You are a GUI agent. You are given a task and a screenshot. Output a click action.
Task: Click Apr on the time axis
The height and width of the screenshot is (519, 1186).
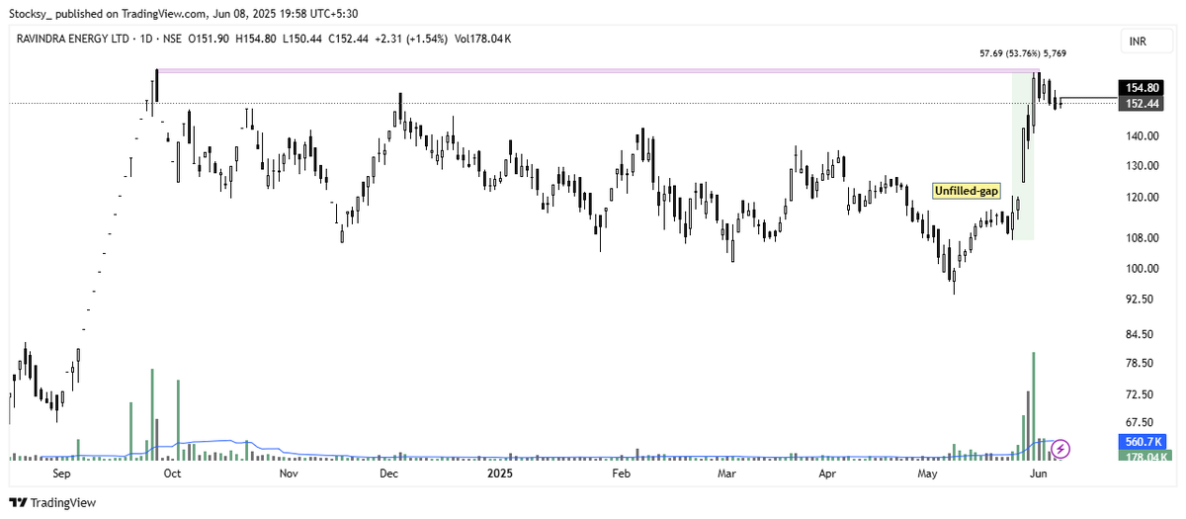[828, 475]
